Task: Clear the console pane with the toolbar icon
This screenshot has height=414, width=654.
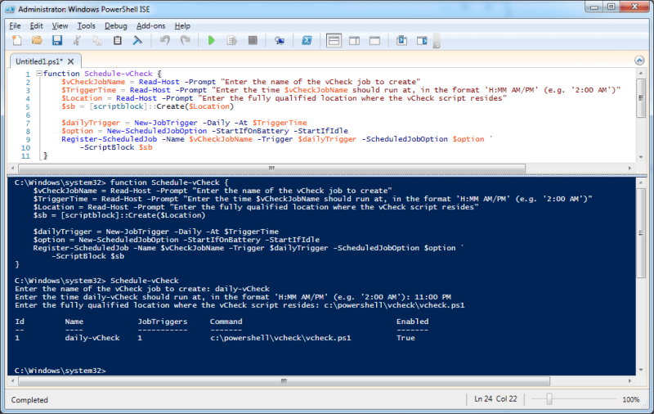Action: pos(137,40)
